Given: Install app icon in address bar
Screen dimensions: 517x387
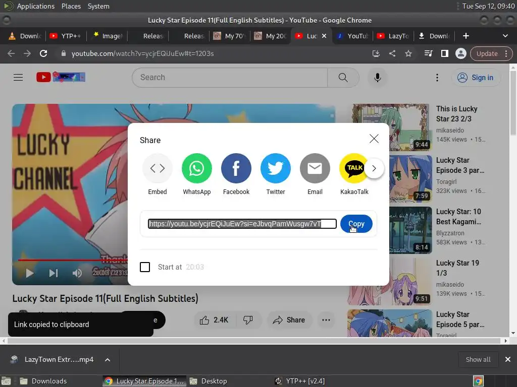Looking at the screenshot, I should pyautogui.click(x=376, y=53).
